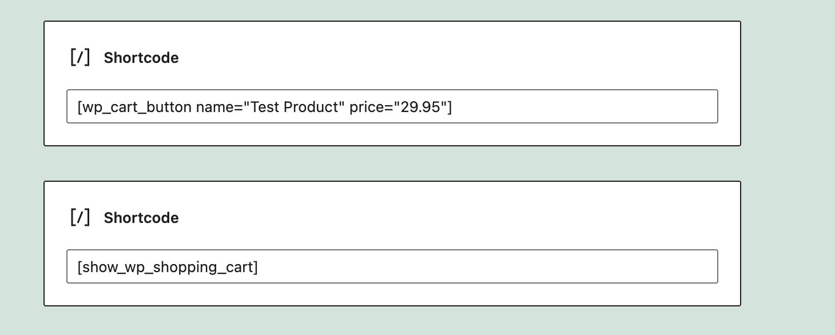Click the shortcode icon above the show_wp_shopping_cart field
Screen dimensions: 835x335
(x=80, y=218)
